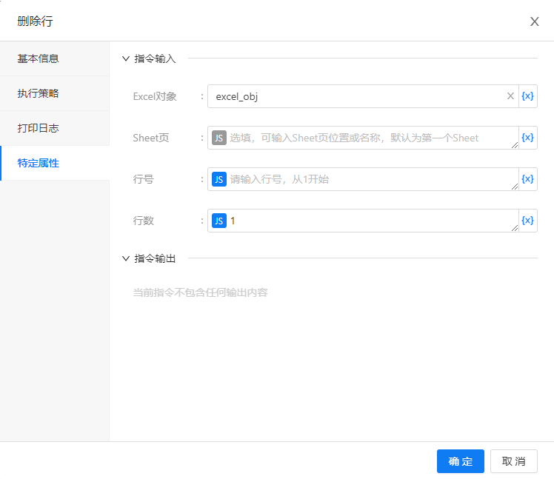Open variable picker {x} beside 行号 field
The image size is (554, 479).
point(527,179)
